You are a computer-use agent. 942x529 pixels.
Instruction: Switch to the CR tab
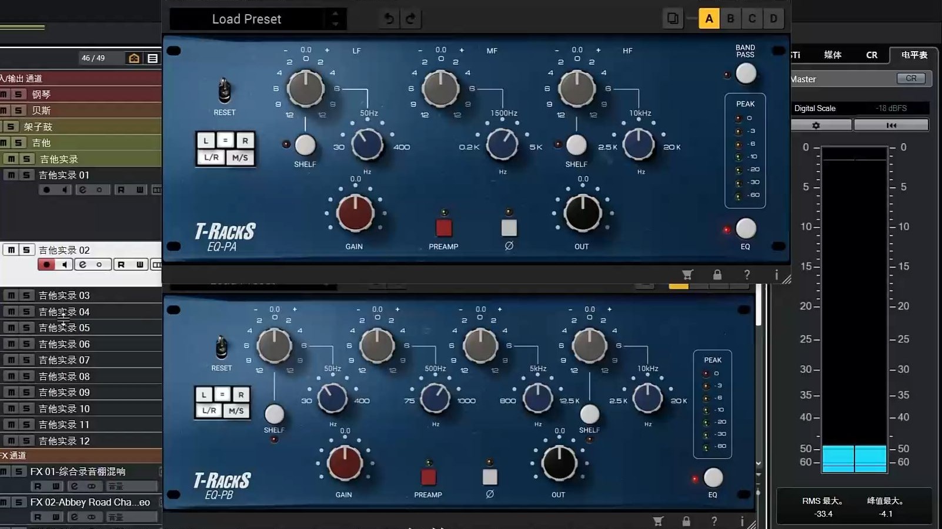pos(871,55)
